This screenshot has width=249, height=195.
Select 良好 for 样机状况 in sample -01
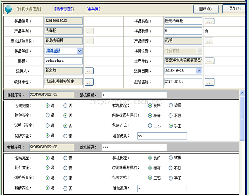click(x=150, y=105)
